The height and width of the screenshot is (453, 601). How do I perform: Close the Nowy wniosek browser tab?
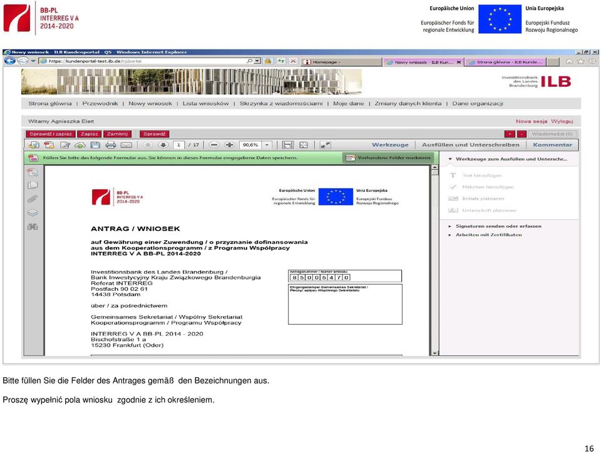point(458,62)
